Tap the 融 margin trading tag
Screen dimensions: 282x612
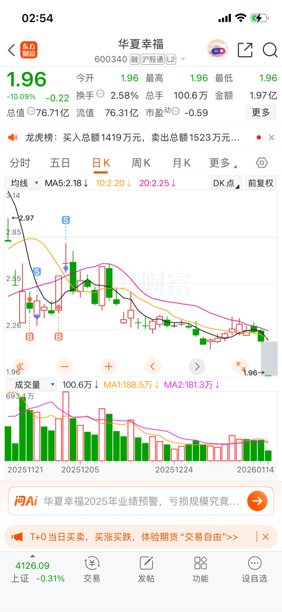click(x=134, y=59)
